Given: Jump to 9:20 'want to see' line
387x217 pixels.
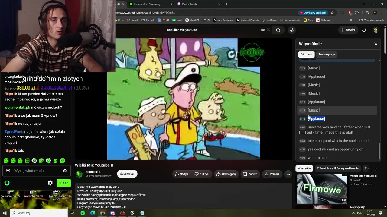Looking at the screenshot, I should click(x=337, y=158).
